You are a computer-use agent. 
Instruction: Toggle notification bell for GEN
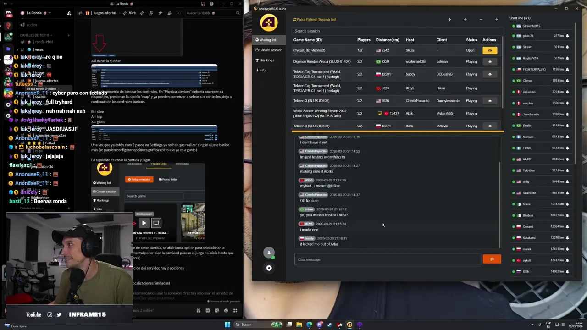click(x=567, y=271)
